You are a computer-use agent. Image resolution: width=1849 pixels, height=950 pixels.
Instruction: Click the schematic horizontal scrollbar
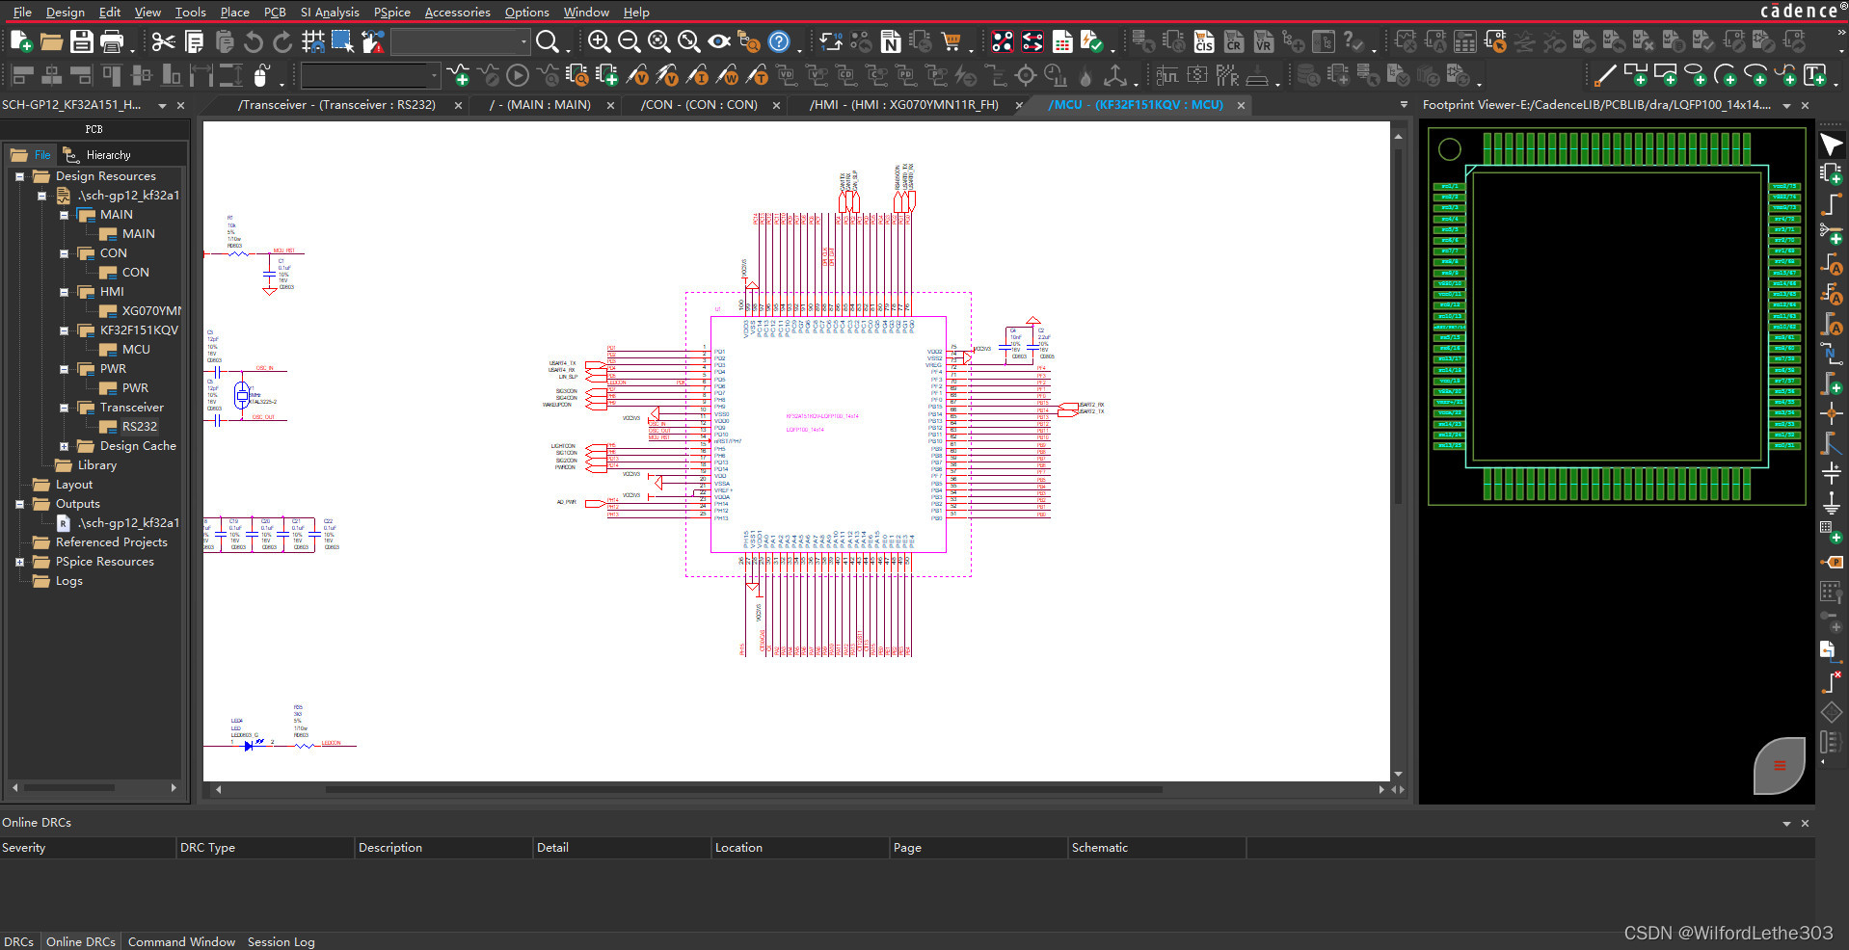tap(742, 789)
